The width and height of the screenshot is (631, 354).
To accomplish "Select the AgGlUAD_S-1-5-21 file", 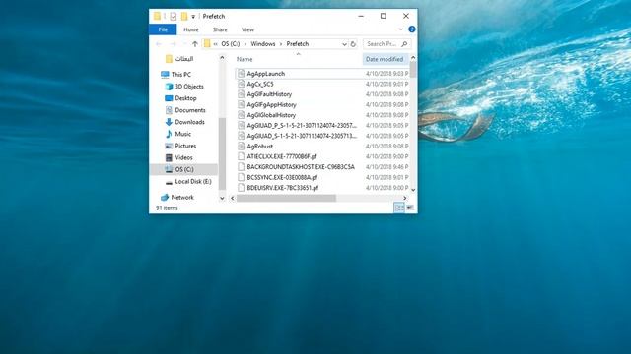I will coord(302,136).
